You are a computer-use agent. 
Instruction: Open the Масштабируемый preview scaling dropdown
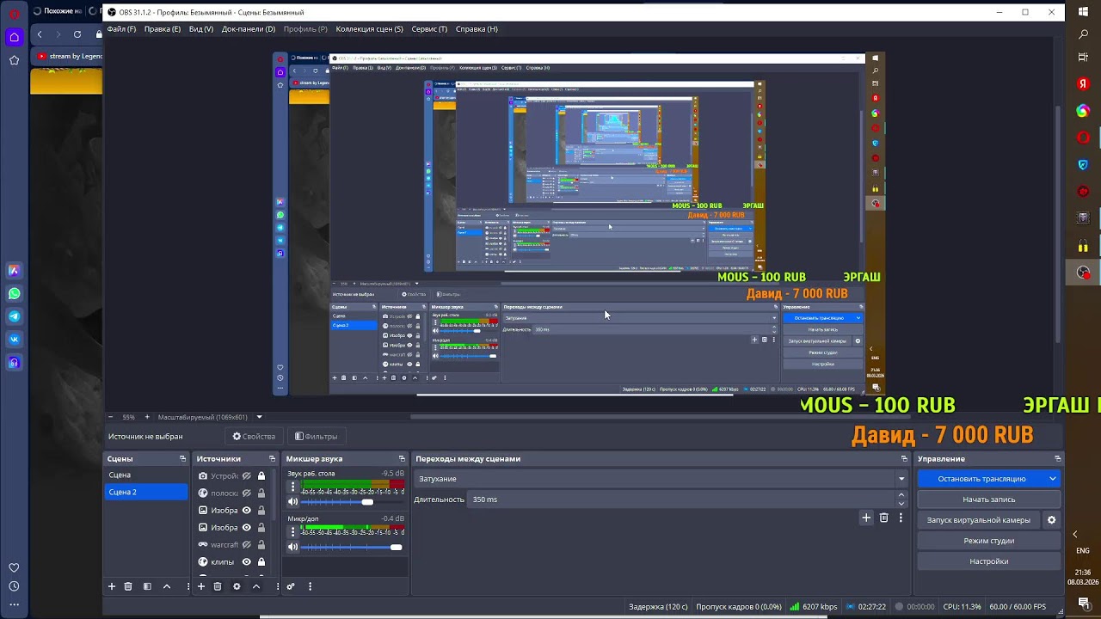210,417
